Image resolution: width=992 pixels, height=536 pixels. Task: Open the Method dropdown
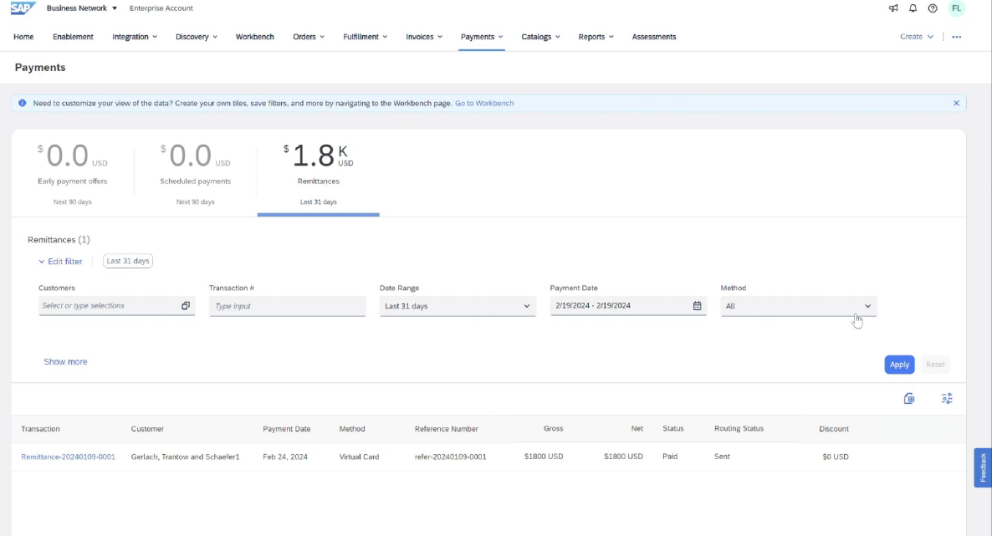pyautogui.click(x=799, y=306)
